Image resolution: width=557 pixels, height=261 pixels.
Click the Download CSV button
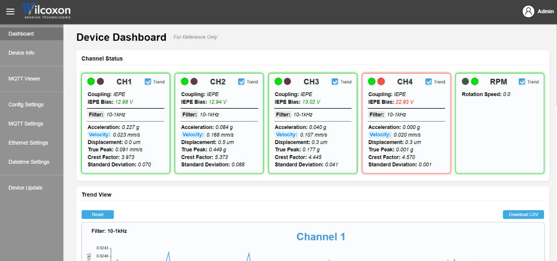coord(523,215)
